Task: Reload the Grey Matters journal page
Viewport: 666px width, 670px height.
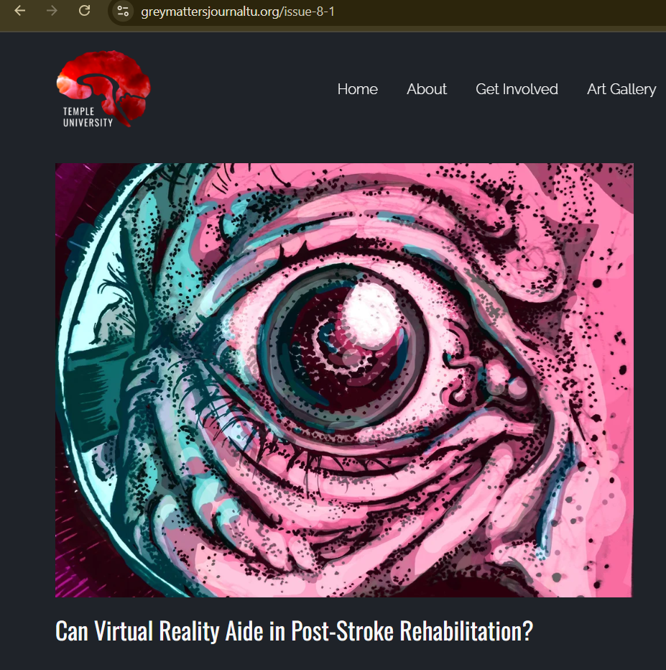Action: tap(85, 11)
